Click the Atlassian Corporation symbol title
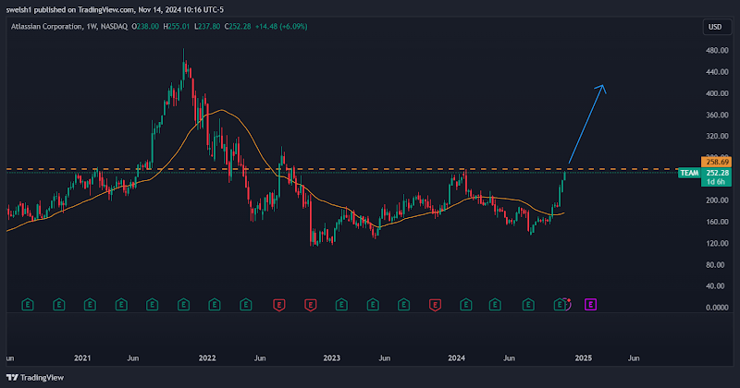Image resolution: width=740 pixels, height=388 pixels. coord(46,27)
